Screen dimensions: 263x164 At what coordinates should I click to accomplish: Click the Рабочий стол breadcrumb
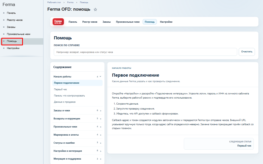coord(54,2)
